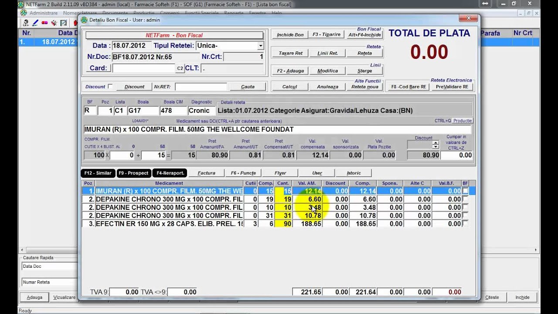Click Adauga button in Lista bon fiscal window

[x=34, y=297]
